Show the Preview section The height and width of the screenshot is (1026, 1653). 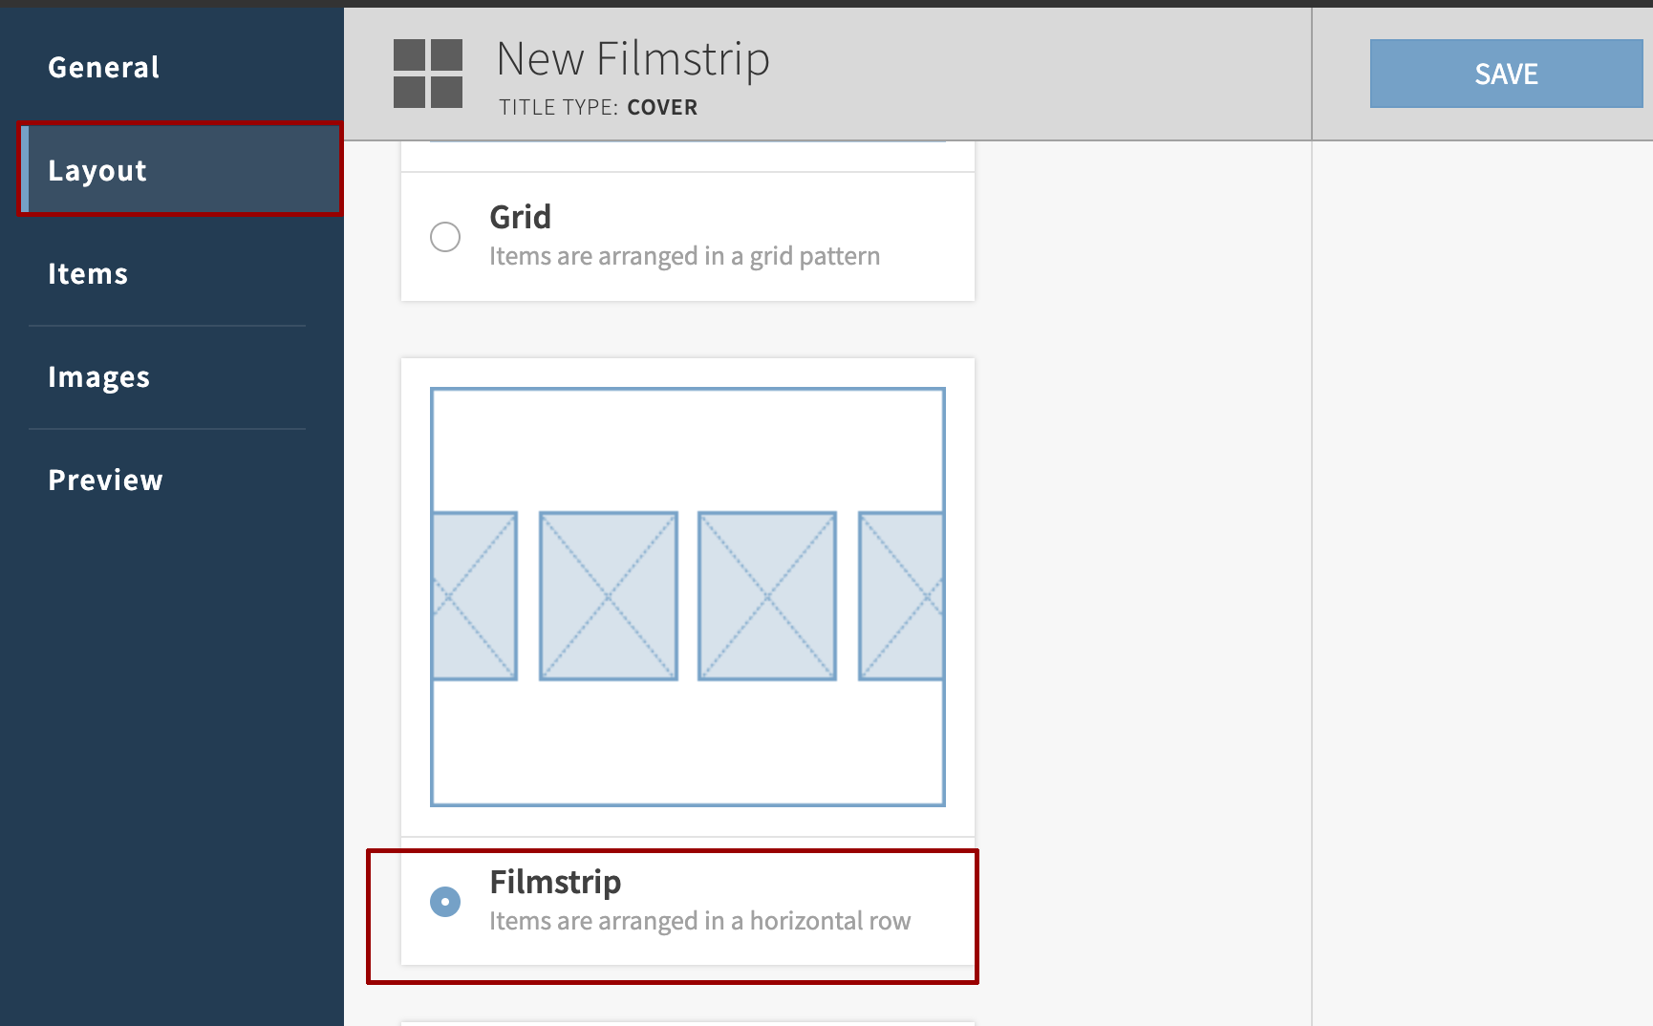point(106,481)
